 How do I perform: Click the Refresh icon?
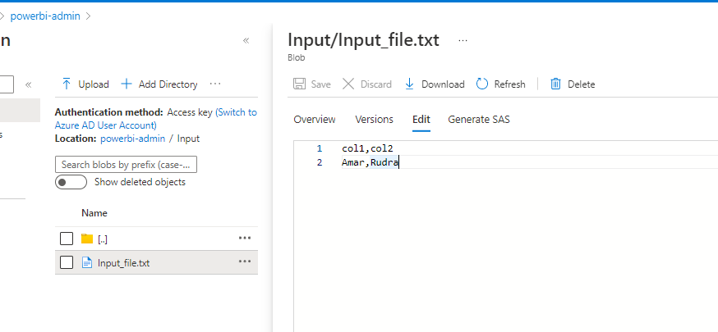[482, 84]
